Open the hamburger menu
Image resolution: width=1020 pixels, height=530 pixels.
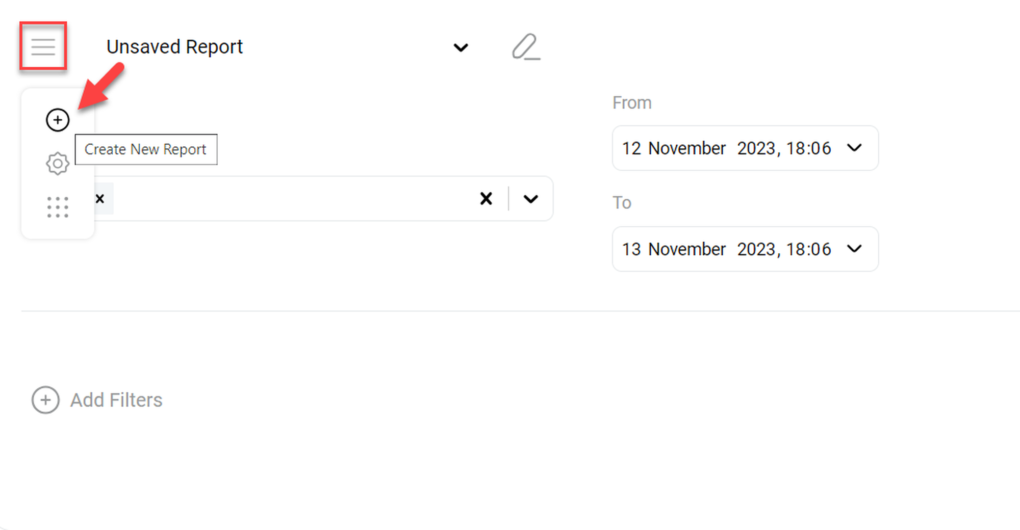[43, 46]
